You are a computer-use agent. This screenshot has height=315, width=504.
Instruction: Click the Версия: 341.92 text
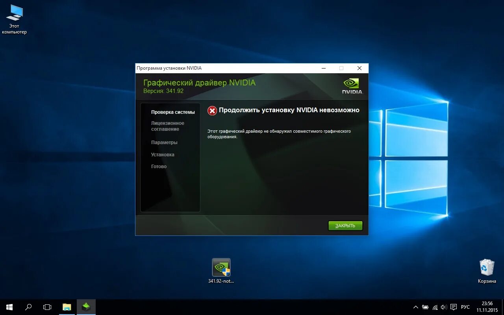coord(163,91)
